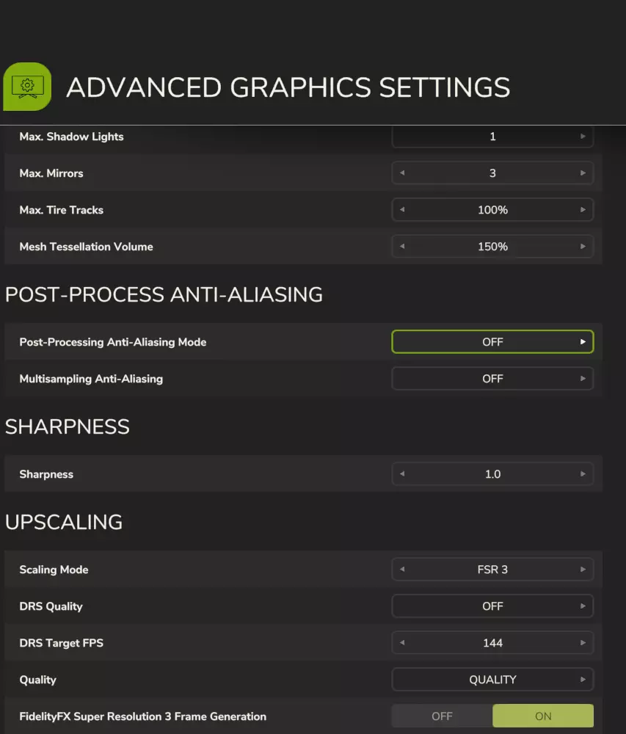Cycle Post-Processing Anti-Aliasing Mode right arrow
This screenshot has width=626, height=734.
[583, 342]
